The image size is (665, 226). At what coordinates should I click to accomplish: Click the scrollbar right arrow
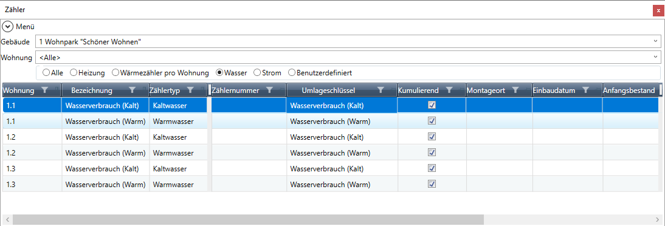coord(657,219)
